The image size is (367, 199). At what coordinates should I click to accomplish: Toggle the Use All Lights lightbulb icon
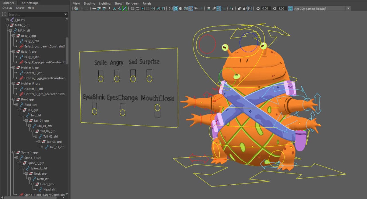pyautogui.click(x=195, y=8)
